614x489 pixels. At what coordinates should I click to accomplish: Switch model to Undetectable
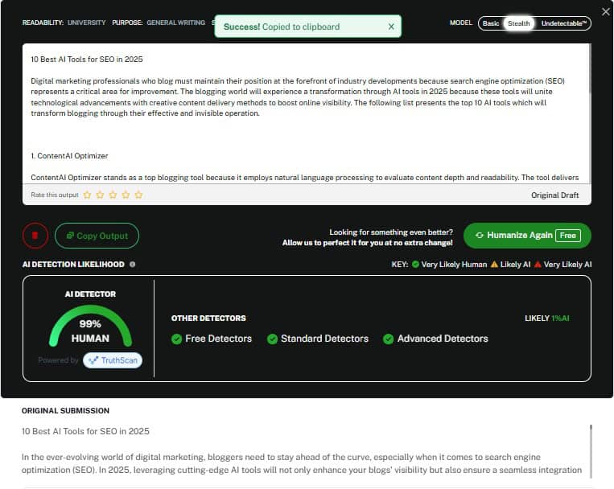click(x=563, y=23)
